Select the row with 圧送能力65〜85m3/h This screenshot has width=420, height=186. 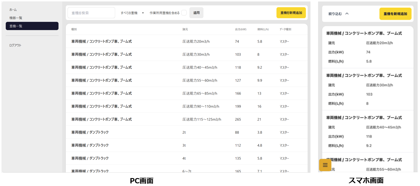pyautogui.click(x=187, y=93)
